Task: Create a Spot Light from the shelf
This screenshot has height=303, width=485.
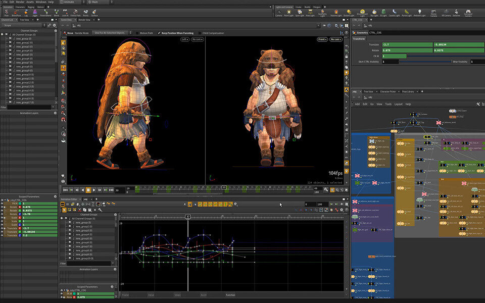Action: click(300, 13)
